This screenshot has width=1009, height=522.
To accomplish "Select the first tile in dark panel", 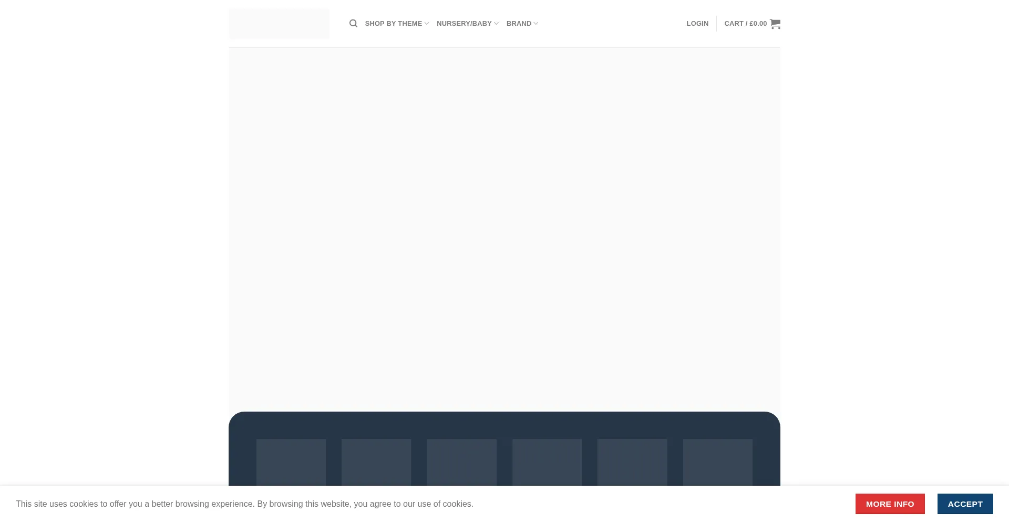I will pyautogui.click(x=291, y=462).
